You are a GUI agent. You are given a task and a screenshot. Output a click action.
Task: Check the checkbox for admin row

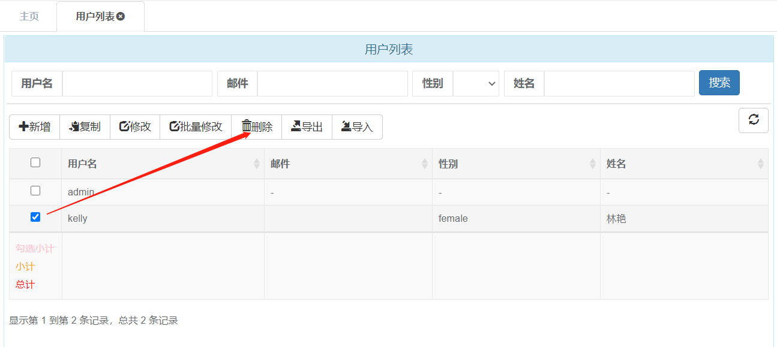[x=35, y=191]
